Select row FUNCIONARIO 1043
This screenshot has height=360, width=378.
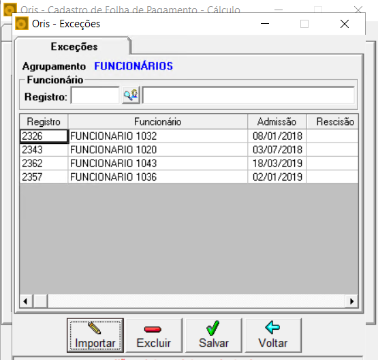[x=158, y=164]
